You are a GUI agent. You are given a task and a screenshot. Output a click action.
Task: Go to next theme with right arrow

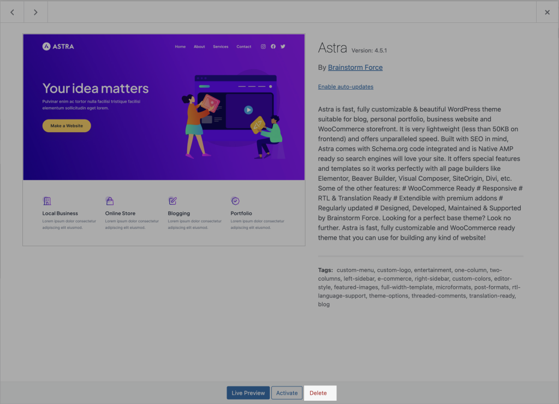point(35,12)
